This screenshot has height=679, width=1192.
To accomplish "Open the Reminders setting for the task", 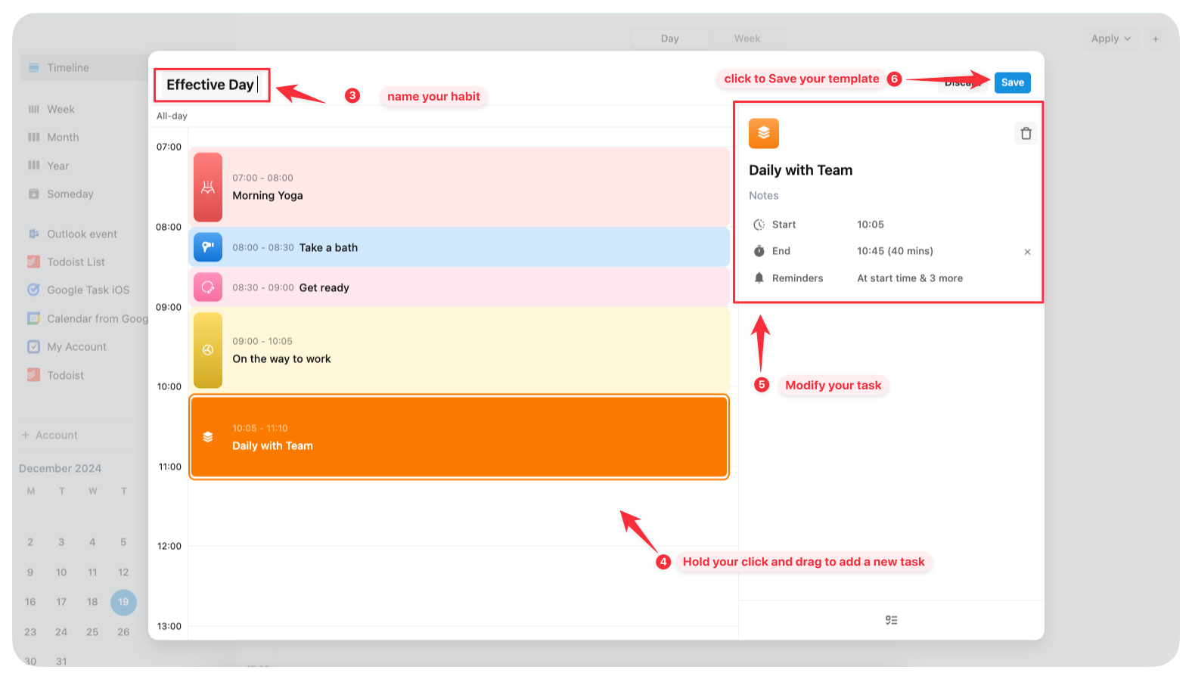I will pos(909,278).
